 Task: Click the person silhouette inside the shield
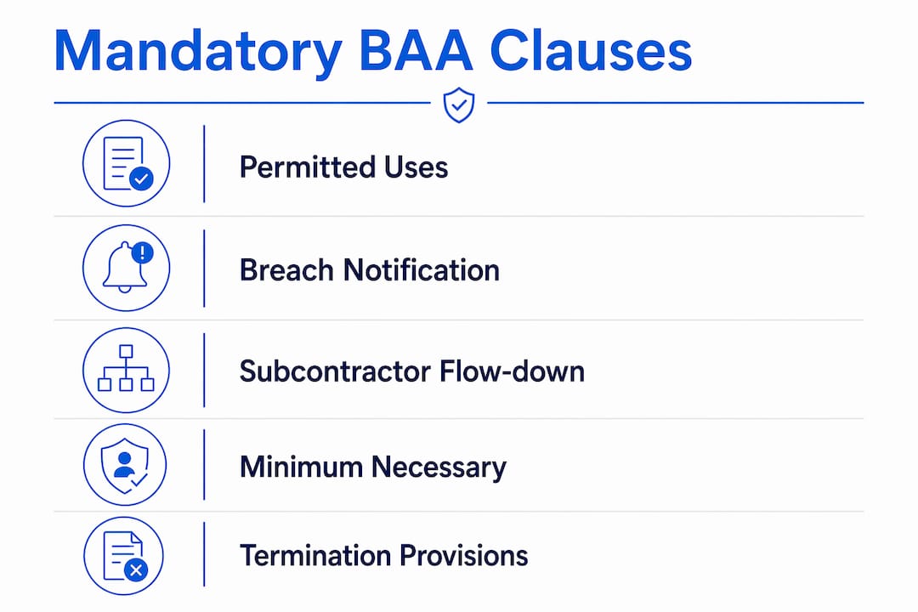[x=123, y=464]
